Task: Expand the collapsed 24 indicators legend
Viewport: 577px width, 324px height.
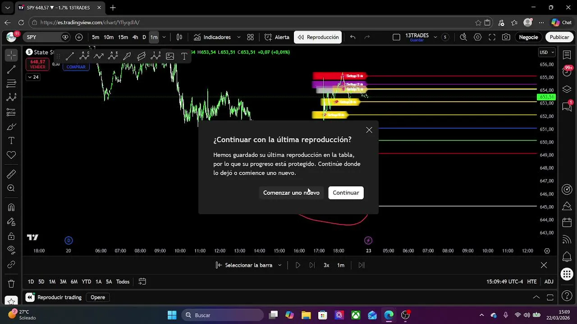Action: pos(33,77)
